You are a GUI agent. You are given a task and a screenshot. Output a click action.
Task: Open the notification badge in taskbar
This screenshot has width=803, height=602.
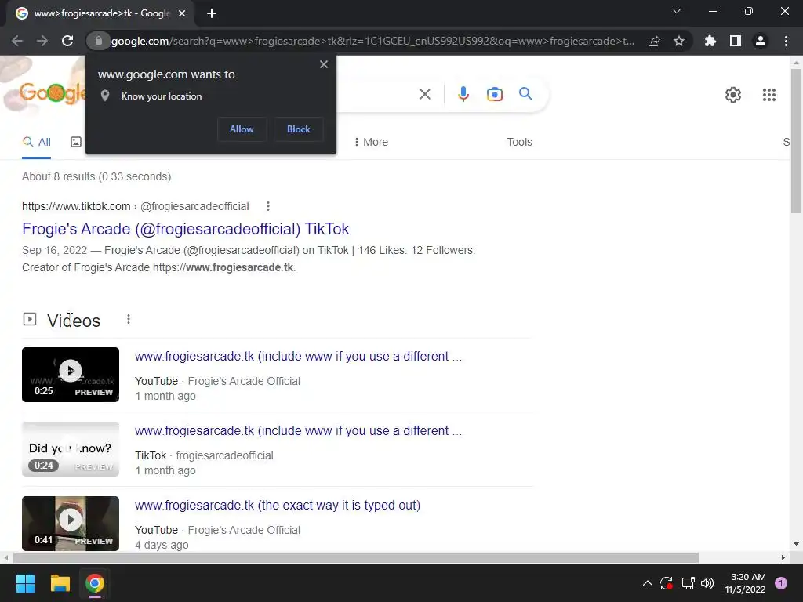(781, 583)
